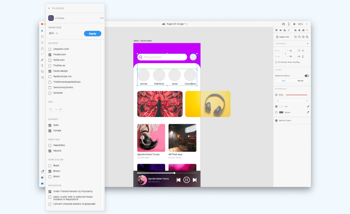Select the Line tool
350x214 pixels.
pyautogui.click(x=42, y=54)
